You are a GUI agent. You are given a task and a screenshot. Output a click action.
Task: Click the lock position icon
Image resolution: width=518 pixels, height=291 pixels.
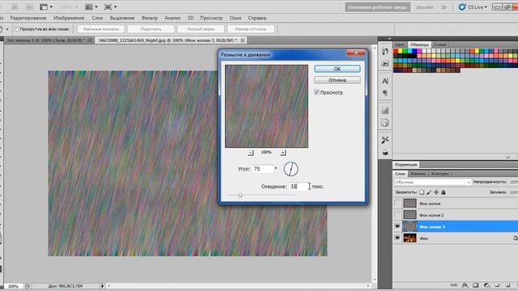(436, 192)
